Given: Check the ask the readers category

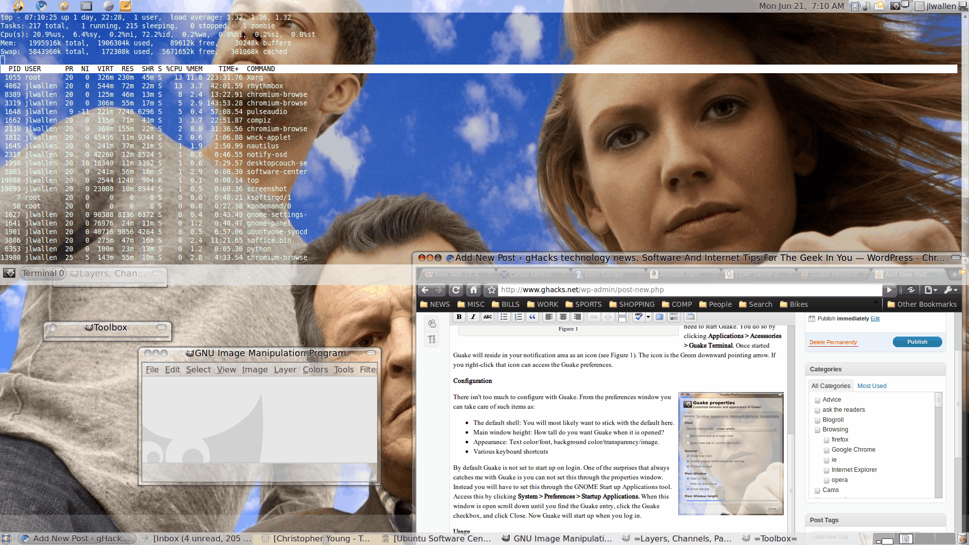Looking at the screenshot, I should [817, 410].
